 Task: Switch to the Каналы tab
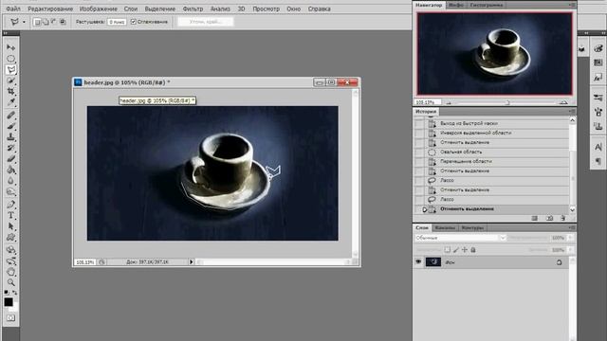point(444,227)
